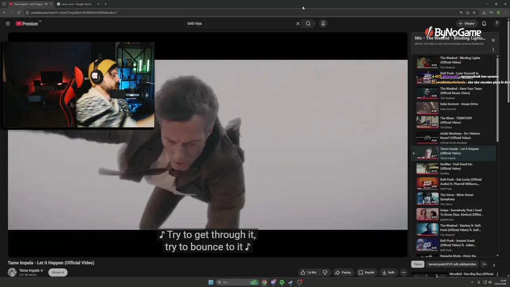Open Chrome from the taskbar
The width and height of the screenshot is (510, 287).
coord(264,282)
